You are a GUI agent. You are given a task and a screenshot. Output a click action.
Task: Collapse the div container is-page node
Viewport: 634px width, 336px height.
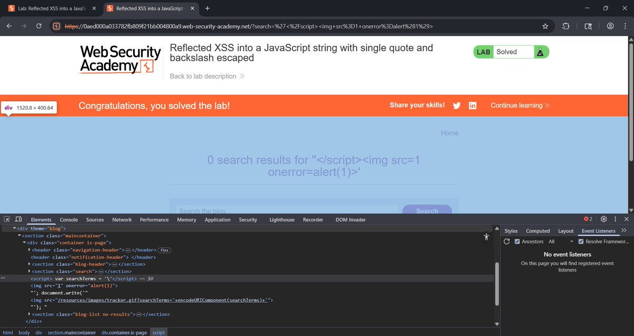click(24, 243)
